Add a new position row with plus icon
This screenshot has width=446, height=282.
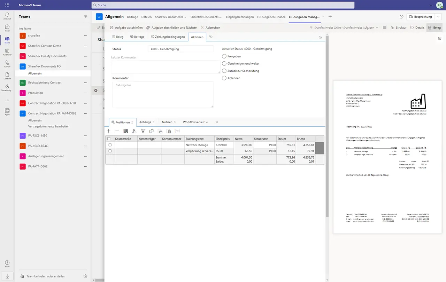coord(108,131)
